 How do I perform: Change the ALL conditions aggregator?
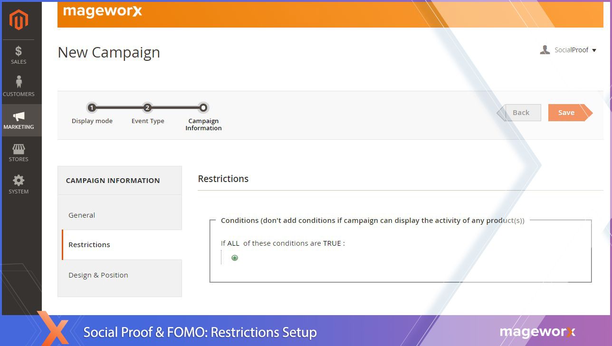(233, 243)
